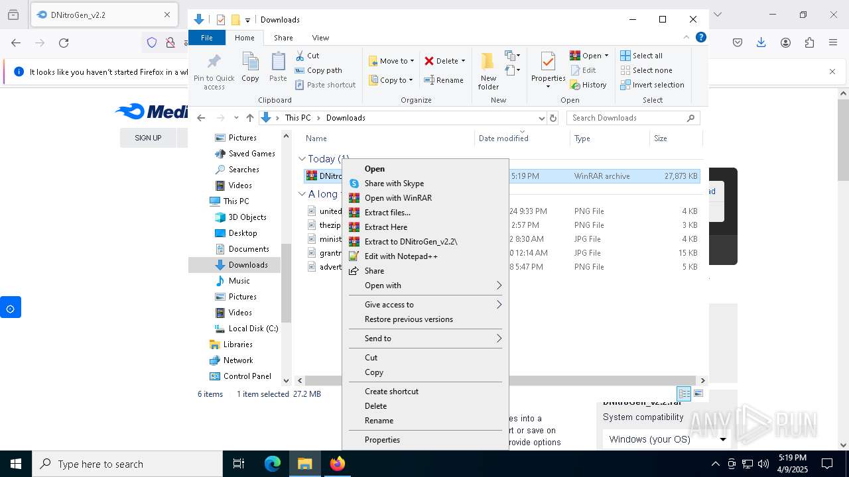Refresh the Downloads folder view
Screen dimensions: 849x477
point(553,118)
